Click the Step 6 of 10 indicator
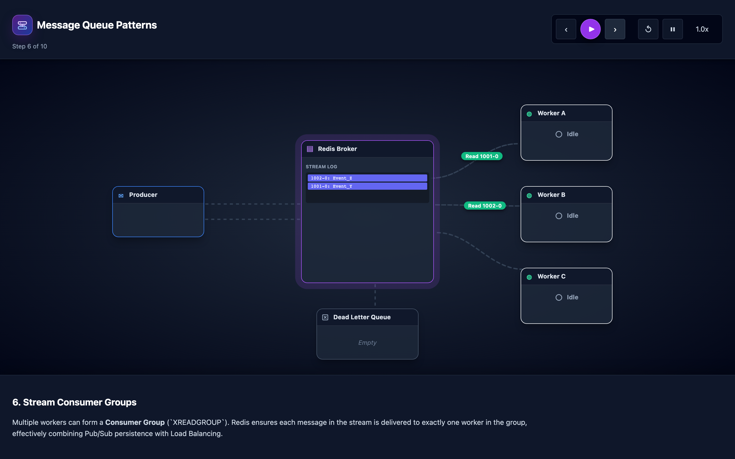Image resolution: width=735 pixels, height=459 pixels. (29, 46)
